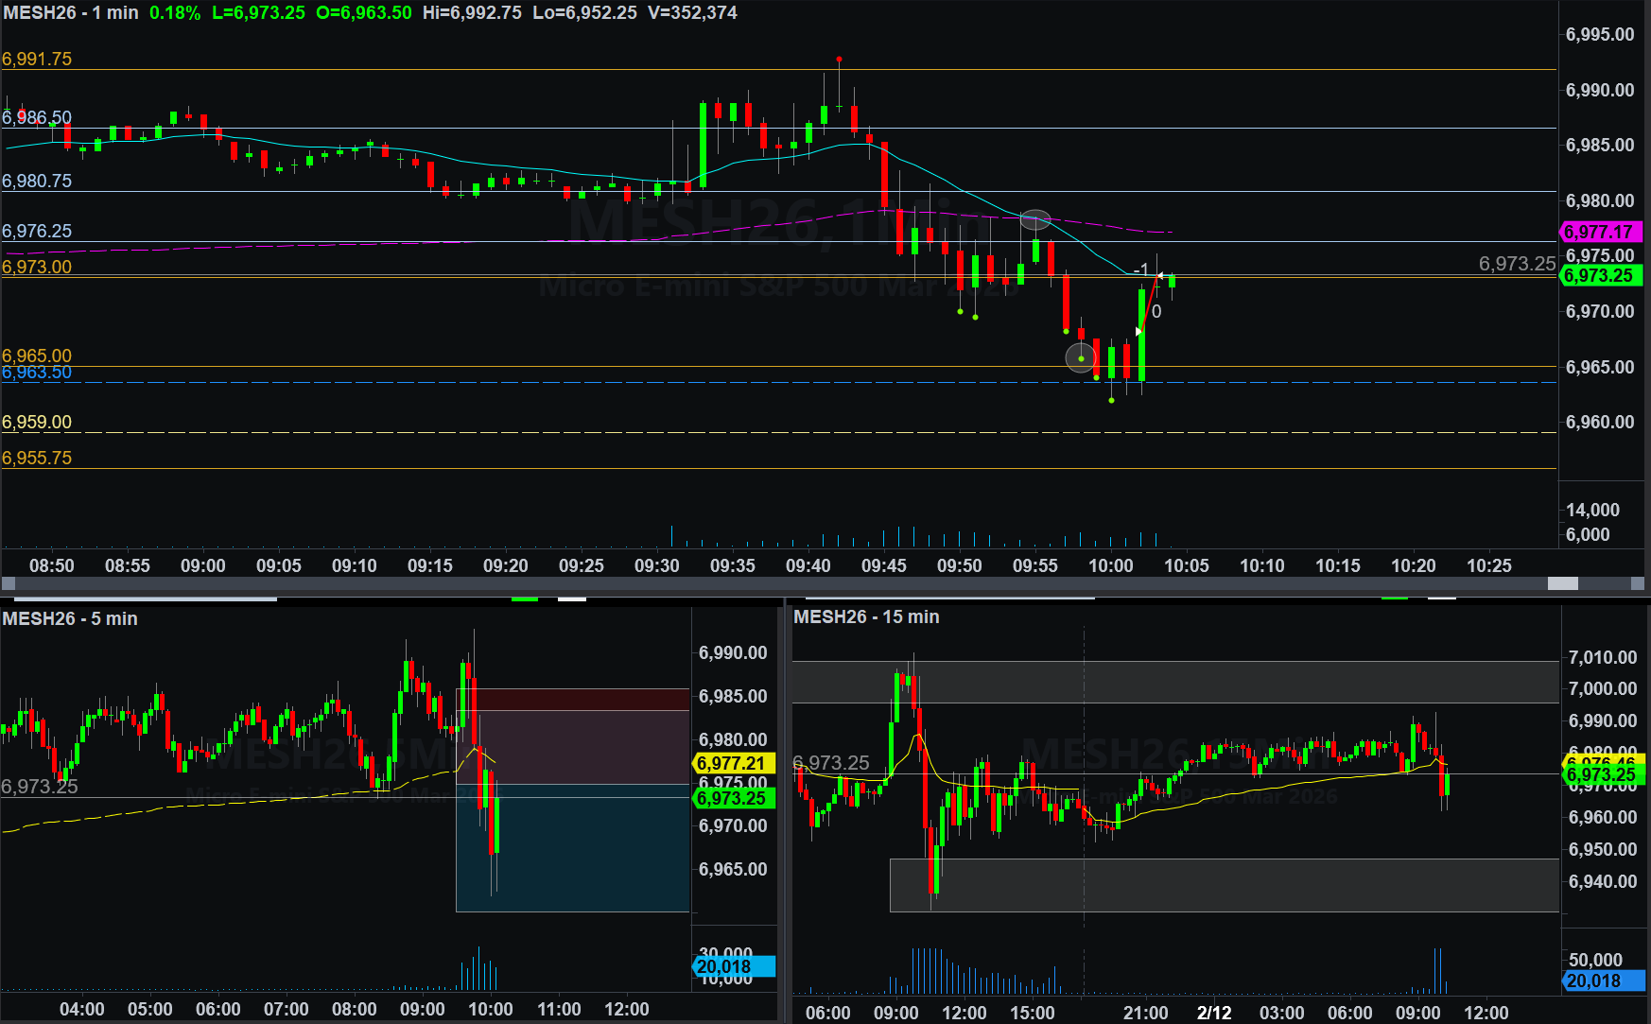
Task: Select the 6,991.75 horizontal level label
Action: coord(37,59)
